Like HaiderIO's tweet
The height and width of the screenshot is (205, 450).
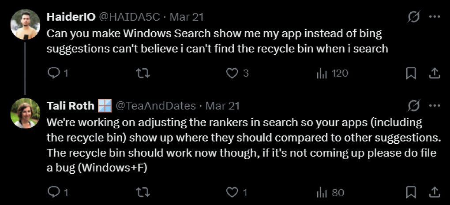point(232,74)
